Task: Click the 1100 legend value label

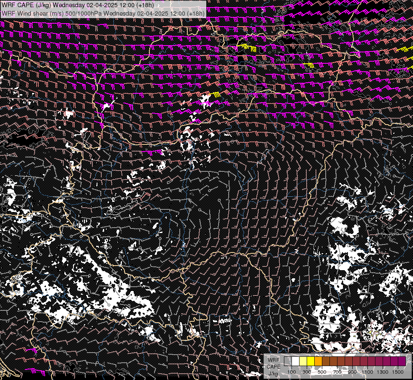Action: coord(367,372)
